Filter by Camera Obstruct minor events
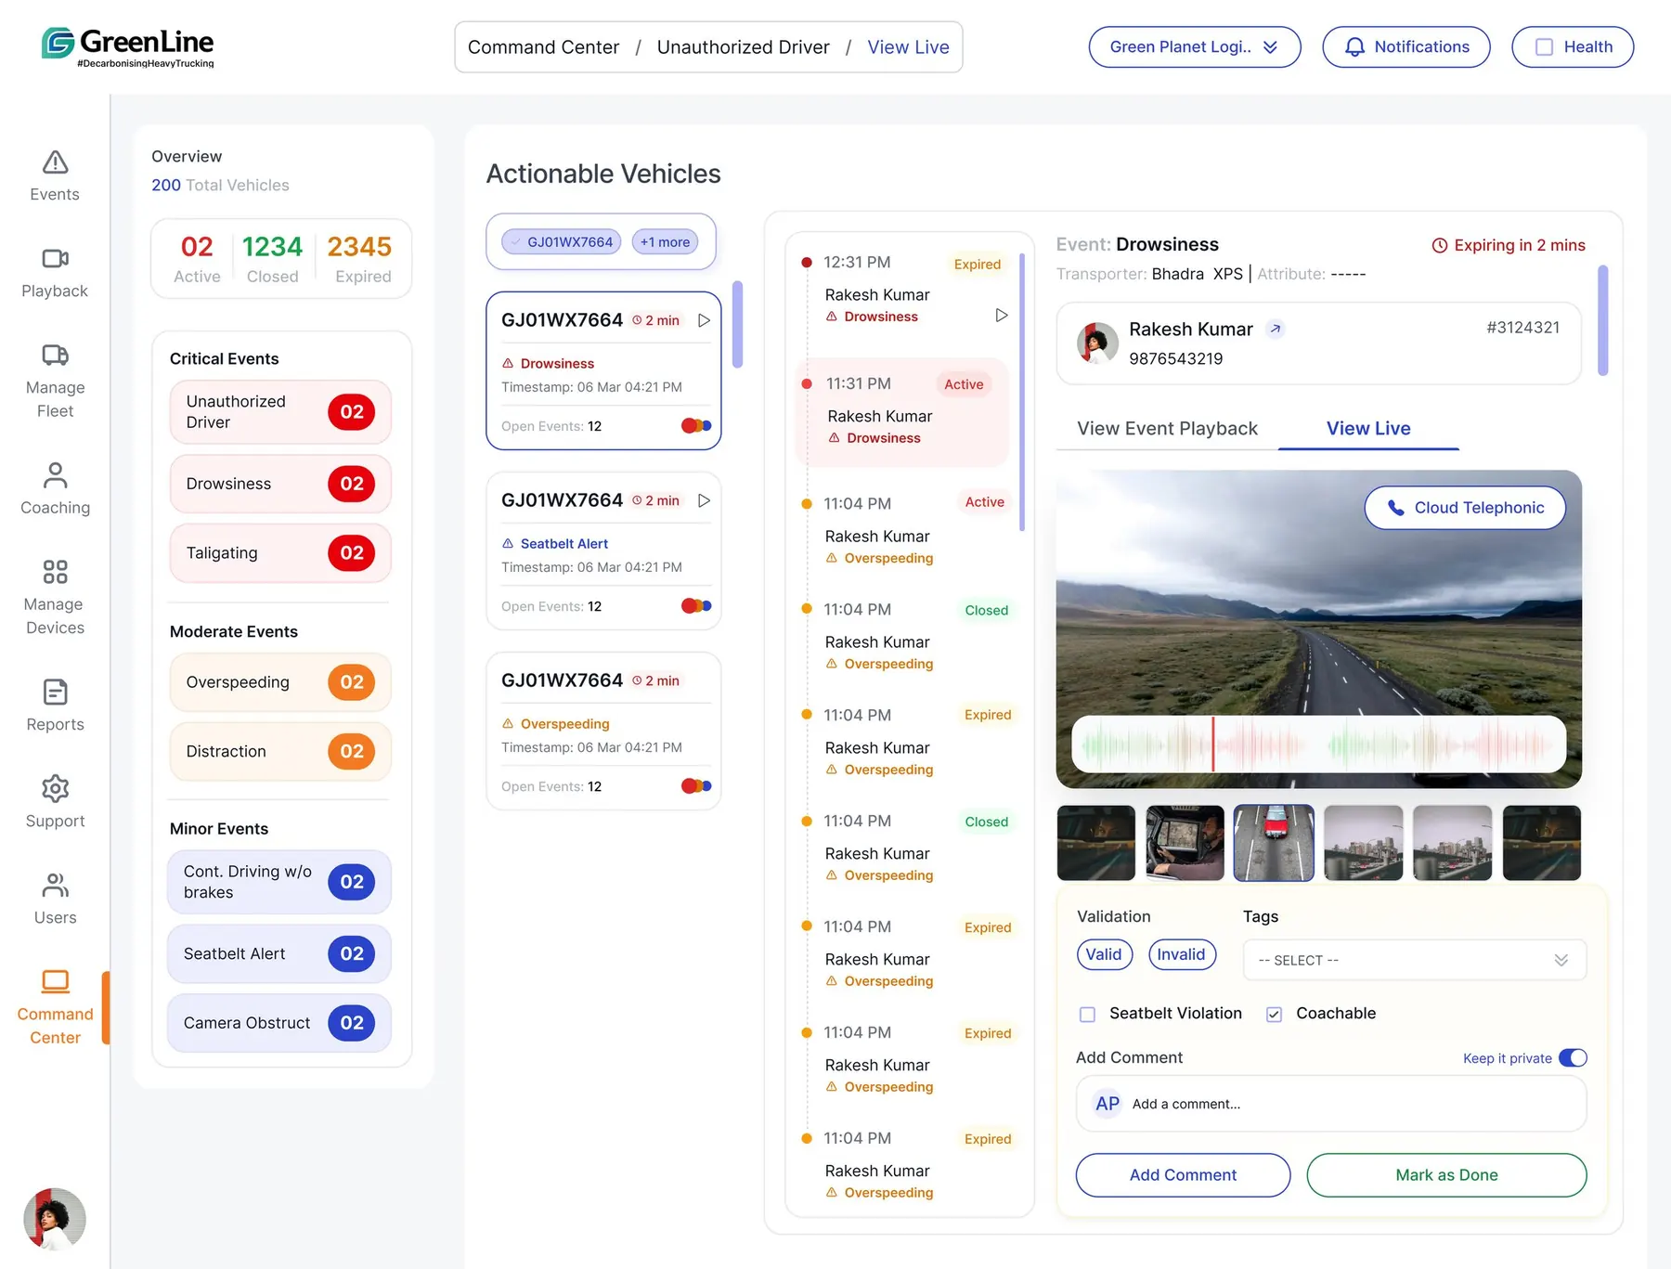Image resolution: width=1671 pixels, height=1269 pixels. click(x=279, y=1023)
